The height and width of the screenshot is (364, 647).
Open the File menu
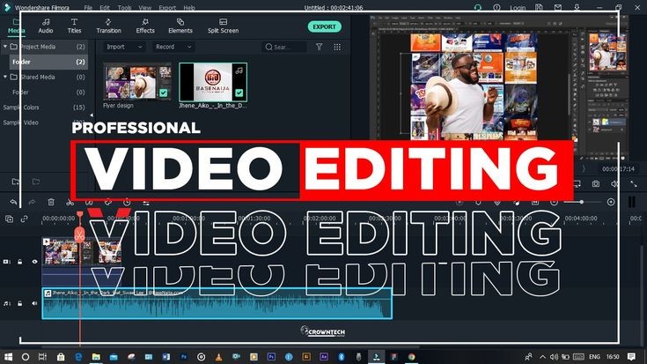point(88,7)
